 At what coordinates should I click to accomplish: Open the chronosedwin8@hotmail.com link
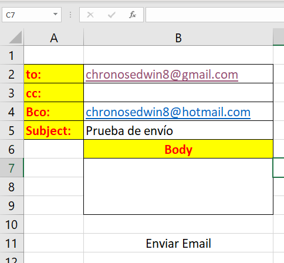click(168, 112)
